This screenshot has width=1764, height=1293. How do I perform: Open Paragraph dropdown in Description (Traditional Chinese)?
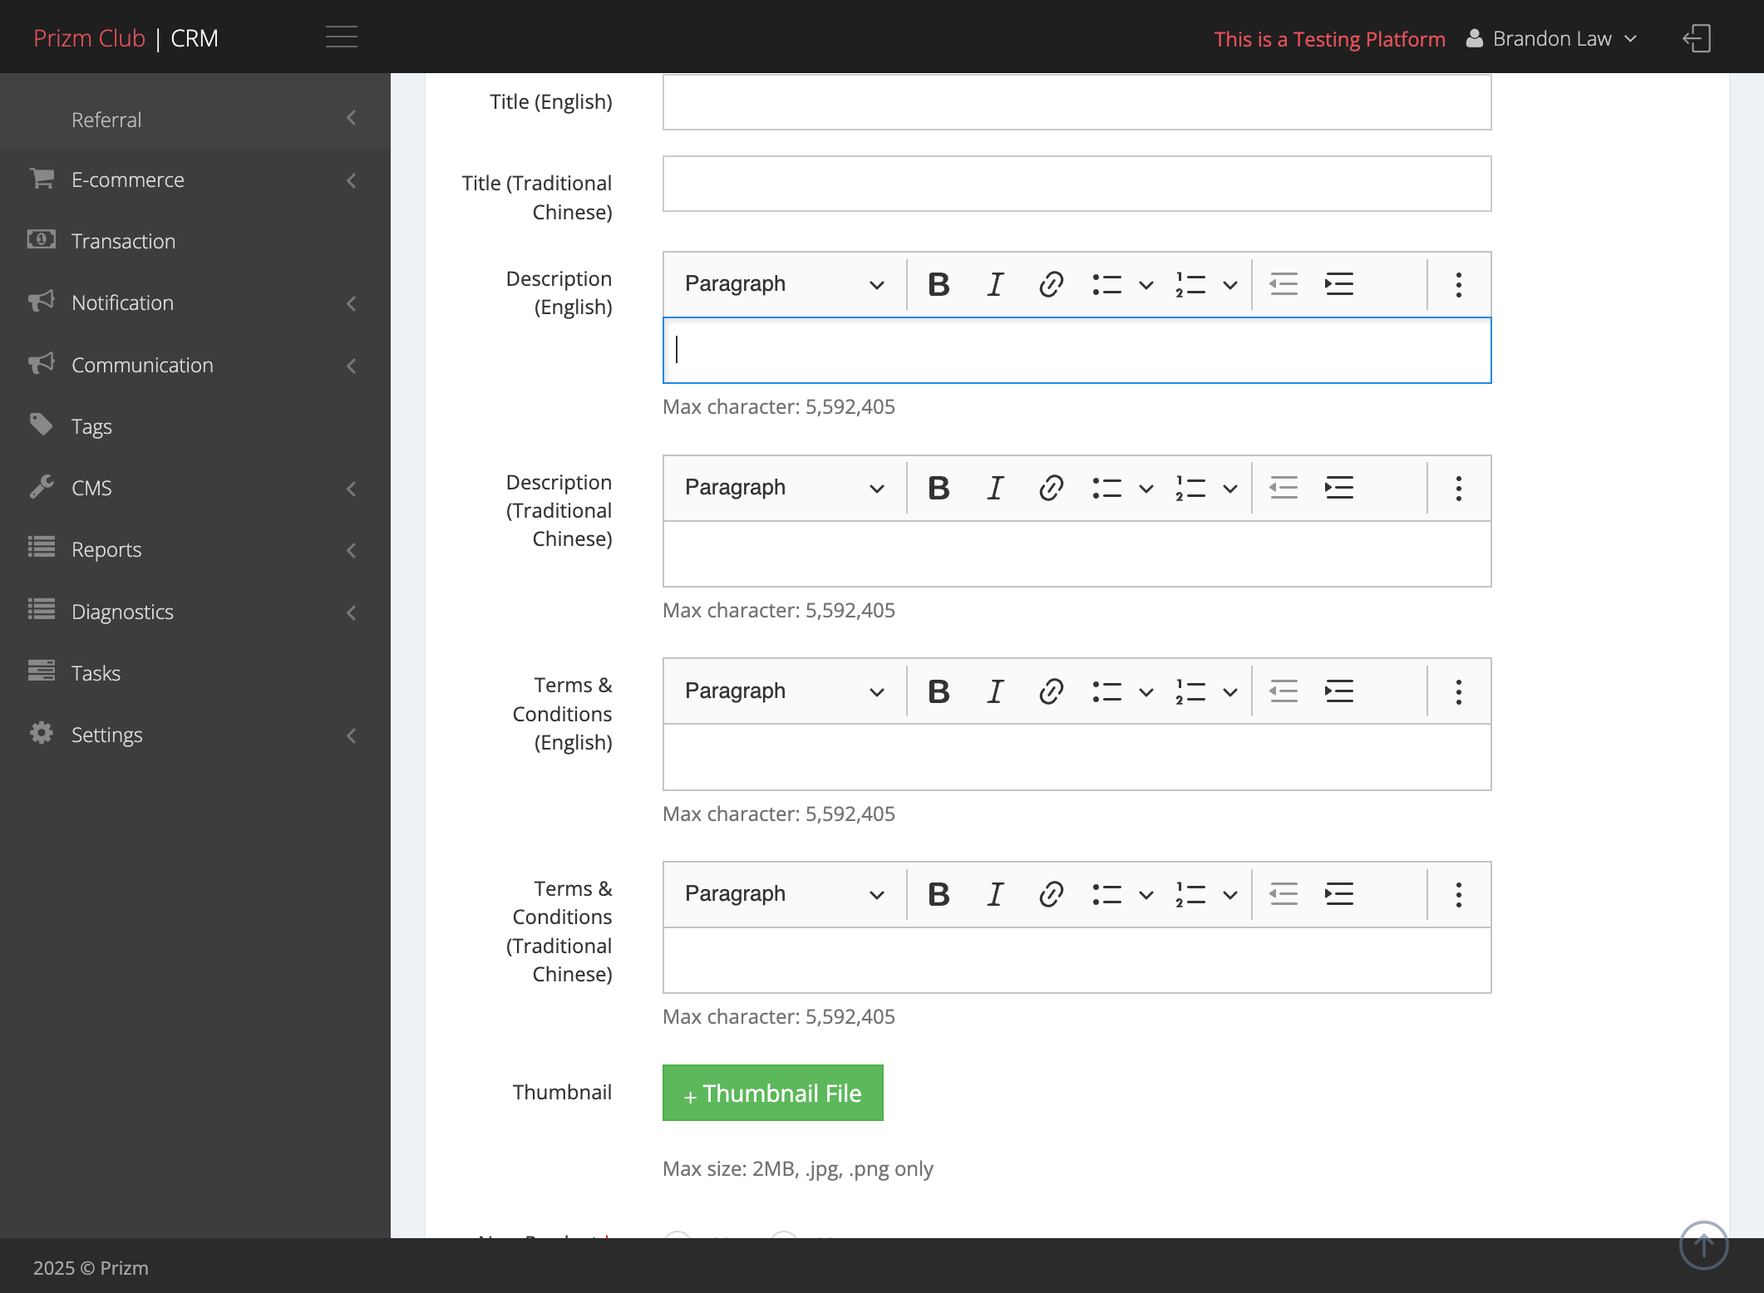point(783,488)
